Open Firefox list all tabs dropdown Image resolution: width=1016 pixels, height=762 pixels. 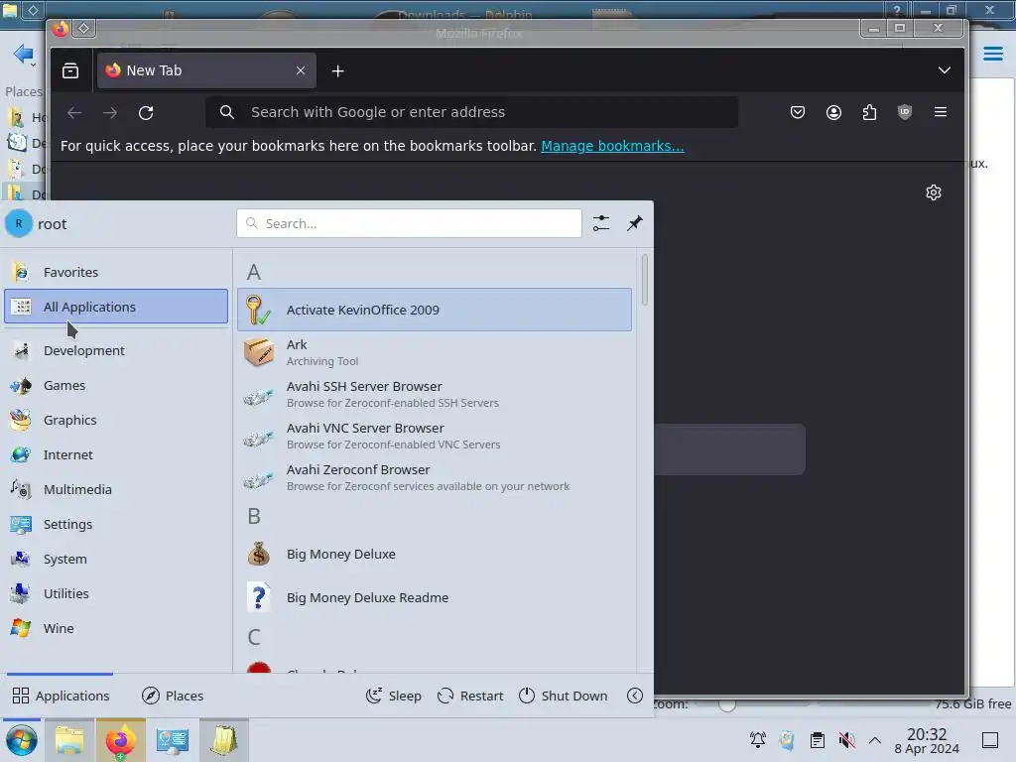(x=945, y=70)
